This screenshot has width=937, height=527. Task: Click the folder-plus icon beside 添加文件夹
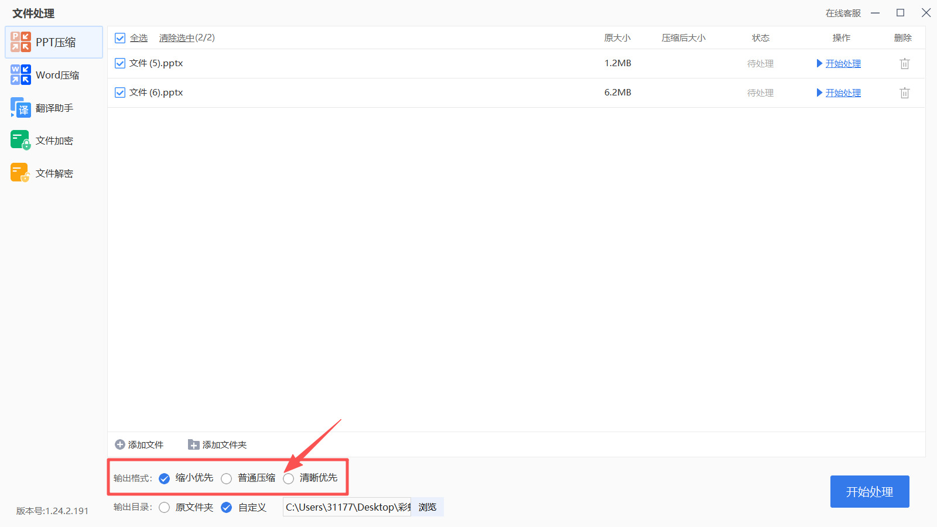[x=194, y=444]
